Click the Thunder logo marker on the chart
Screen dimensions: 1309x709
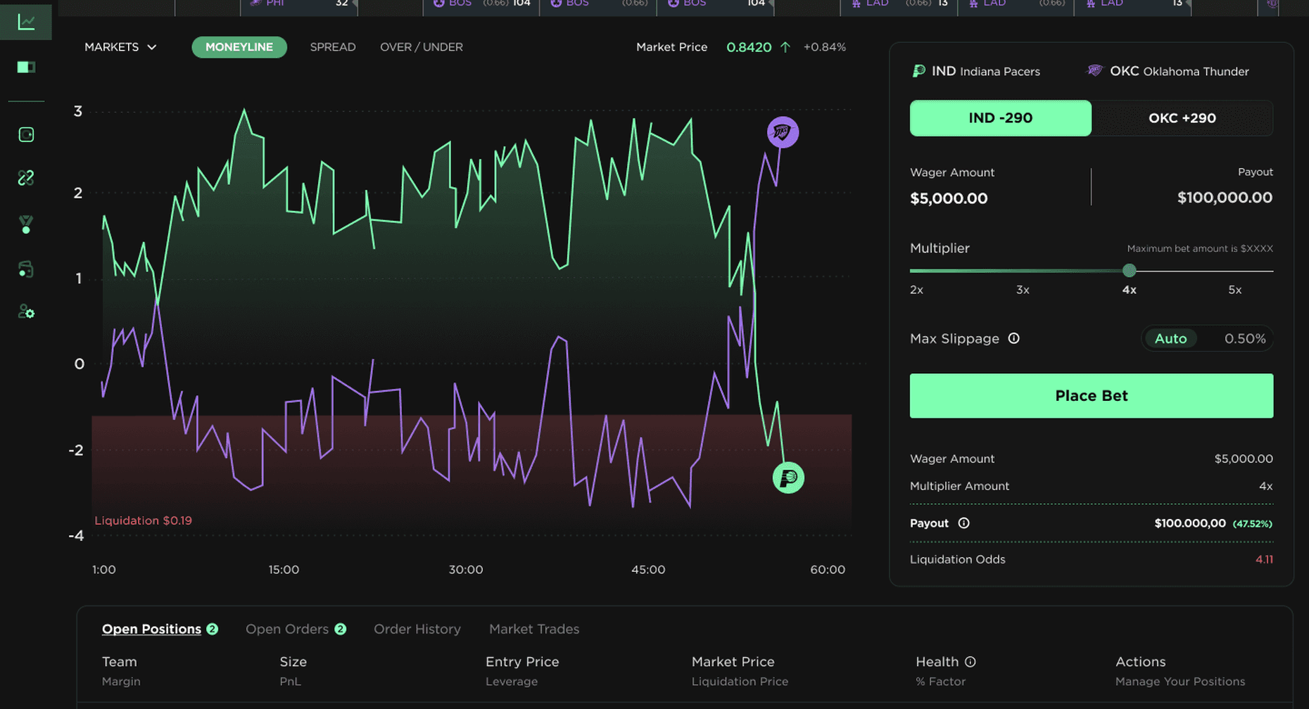[x=783, y=132]
